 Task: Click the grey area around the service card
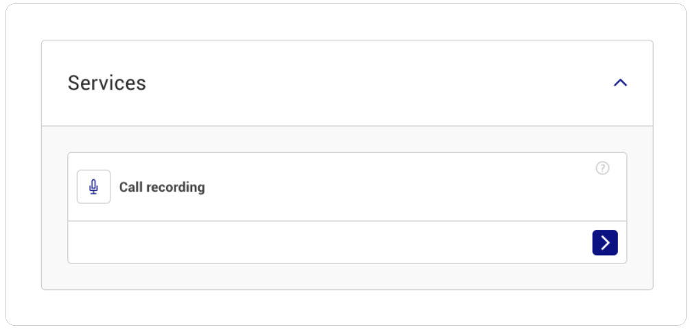tap(347, 276)
